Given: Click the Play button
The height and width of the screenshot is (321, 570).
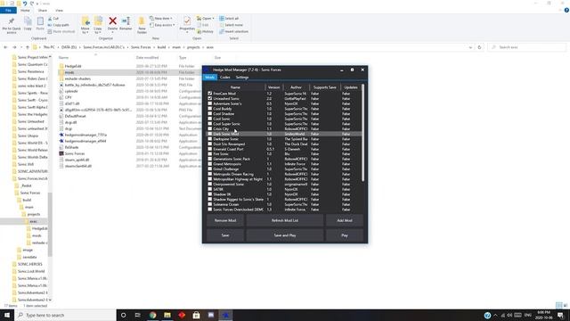Looking at the screenshot, I should 345,235.
